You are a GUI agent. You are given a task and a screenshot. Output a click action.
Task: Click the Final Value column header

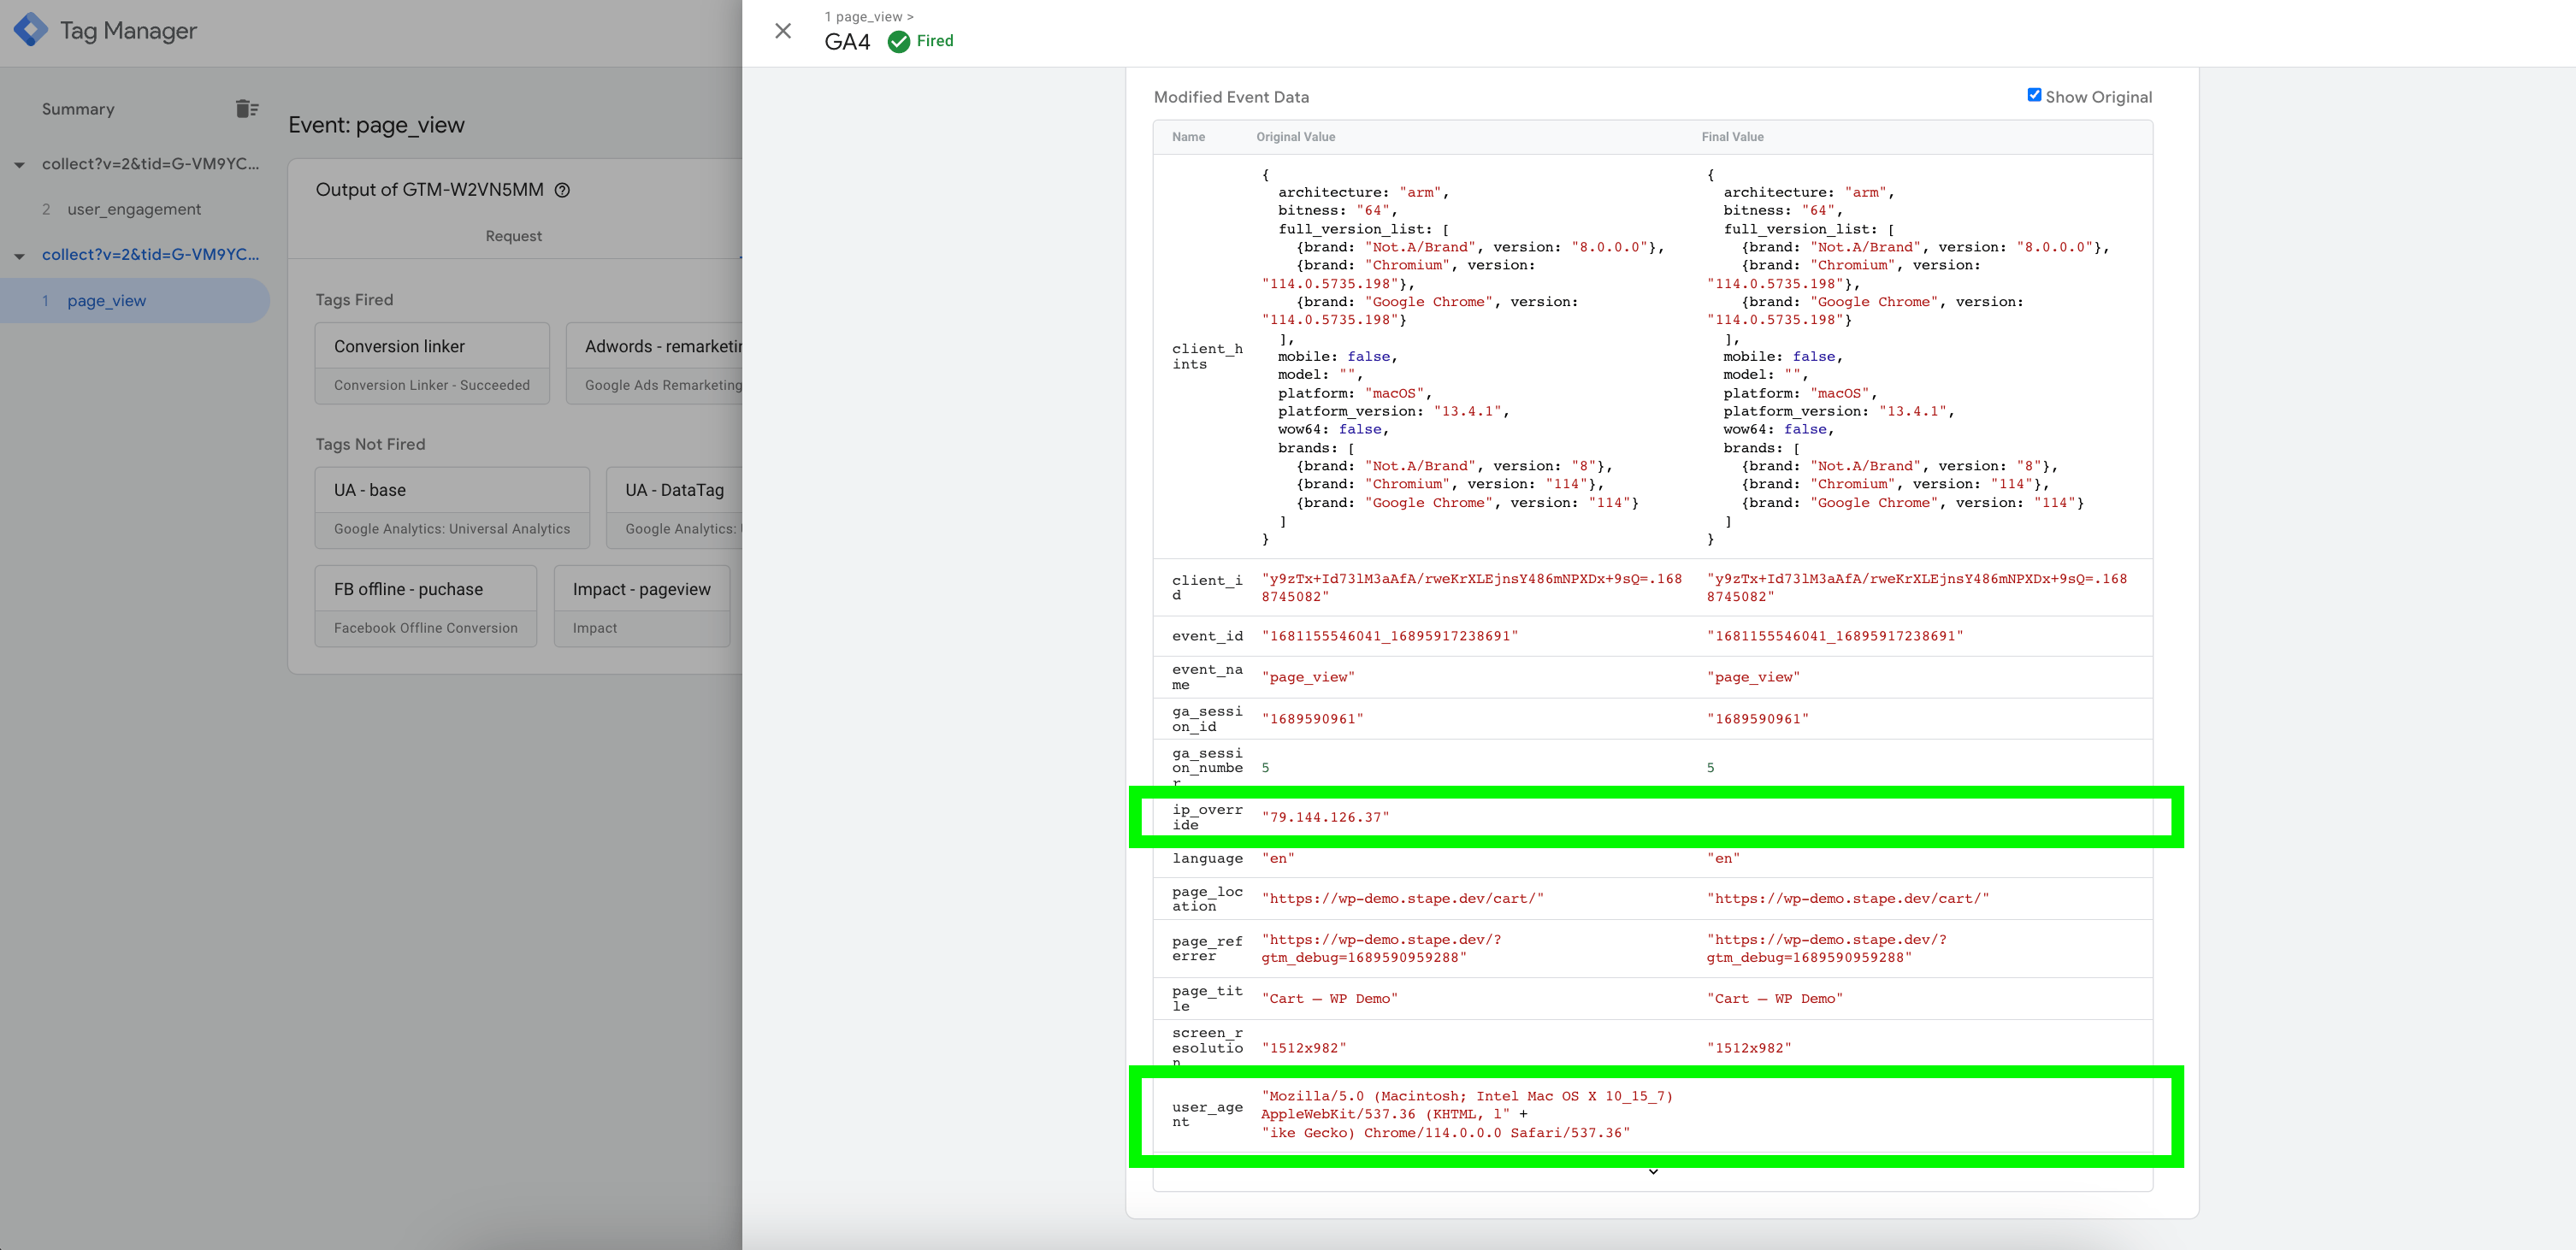(1732, 137)
